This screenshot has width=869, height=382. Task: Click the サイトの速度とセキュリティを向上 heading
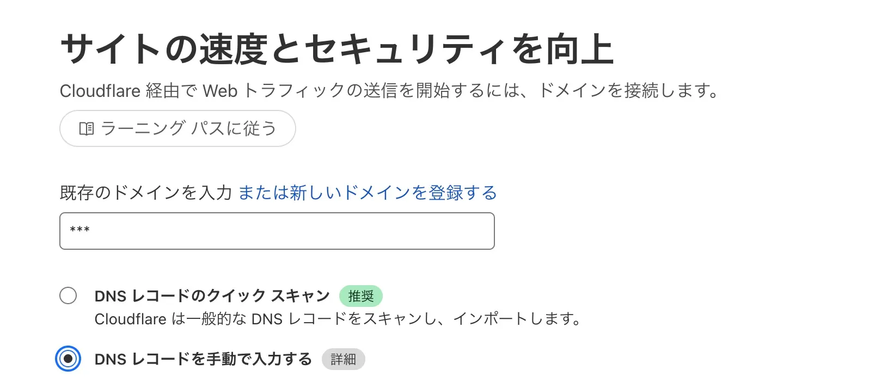(x=336, y=49)
